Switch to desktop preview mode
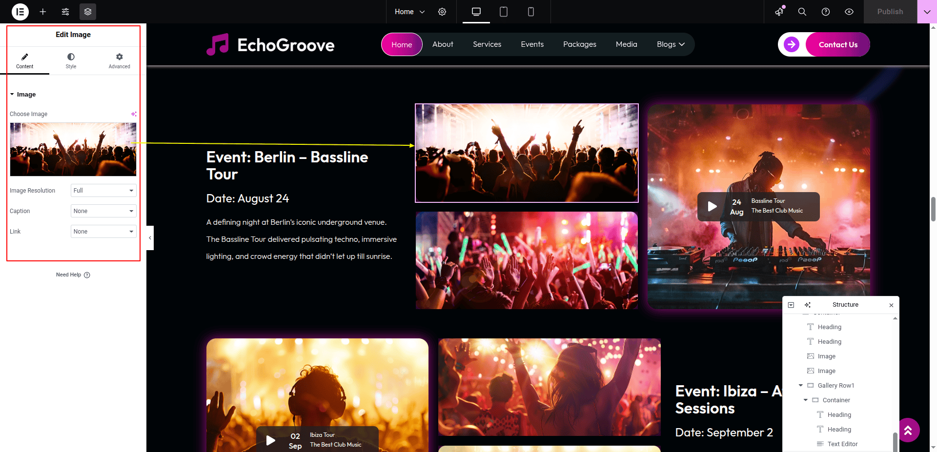Viewport: 937px width, 452px height. [476, 12]
